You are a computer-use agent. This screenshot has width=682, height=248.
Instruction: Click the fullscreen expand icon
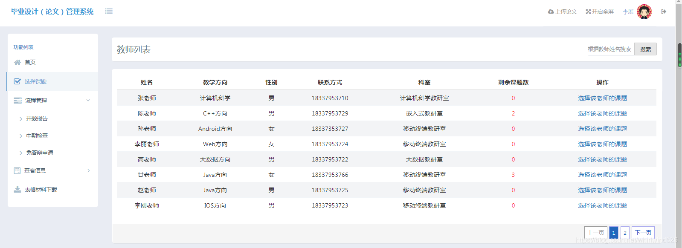coord(588,12)
